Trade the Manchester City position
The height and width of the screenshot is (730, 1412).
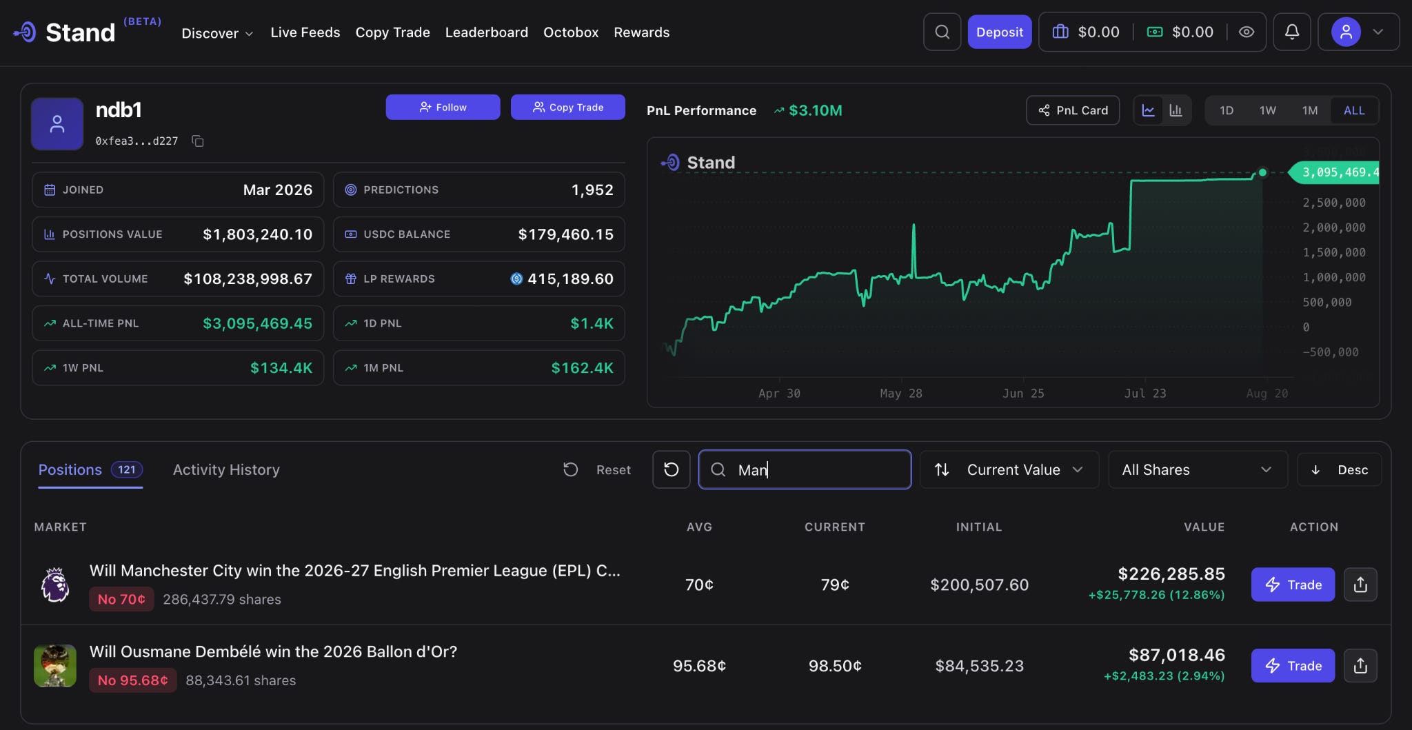pos(1293,585)
